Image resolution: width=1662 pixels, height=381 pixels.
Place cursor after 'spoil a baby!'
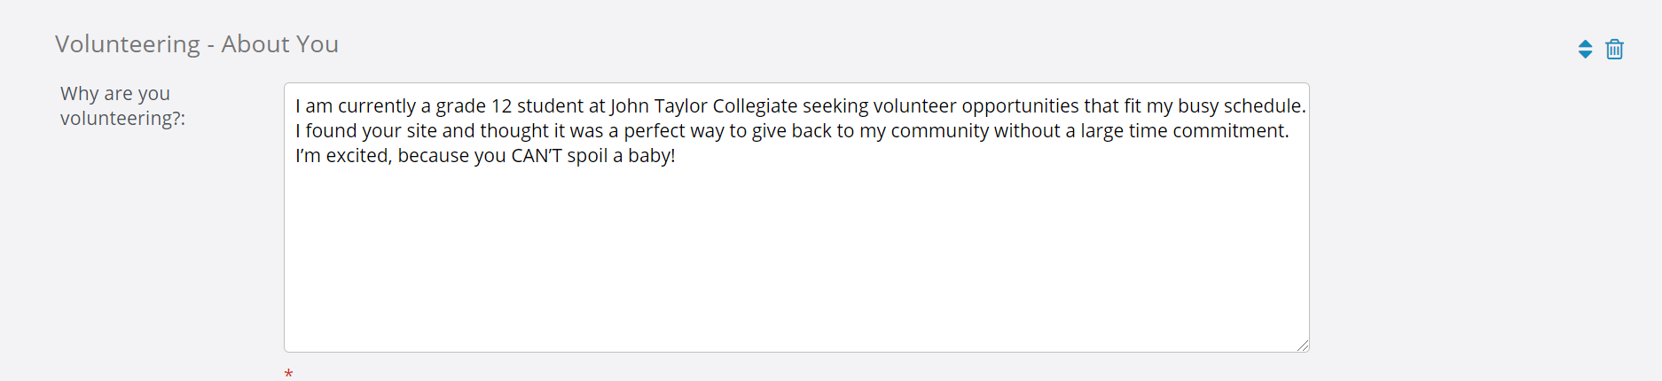pyautogui.click(x=677, y=156)
